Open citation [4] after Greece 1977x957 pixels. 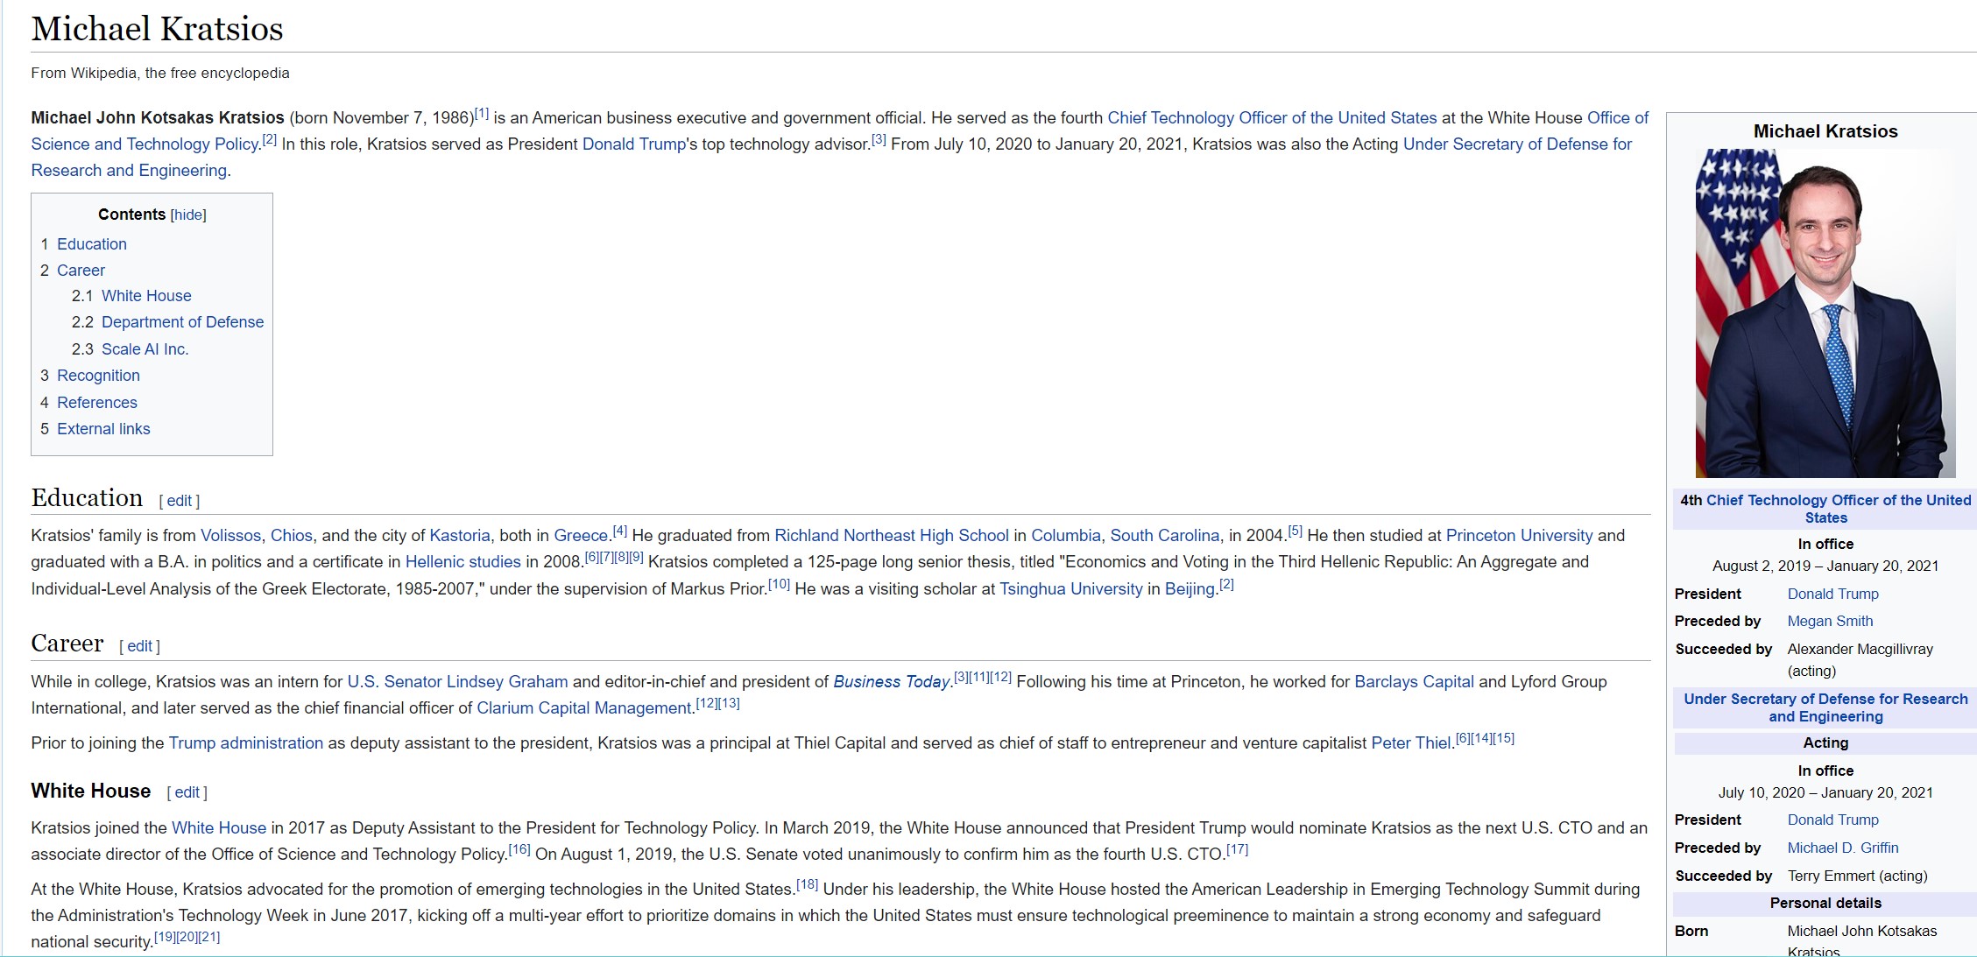(620, 531)
